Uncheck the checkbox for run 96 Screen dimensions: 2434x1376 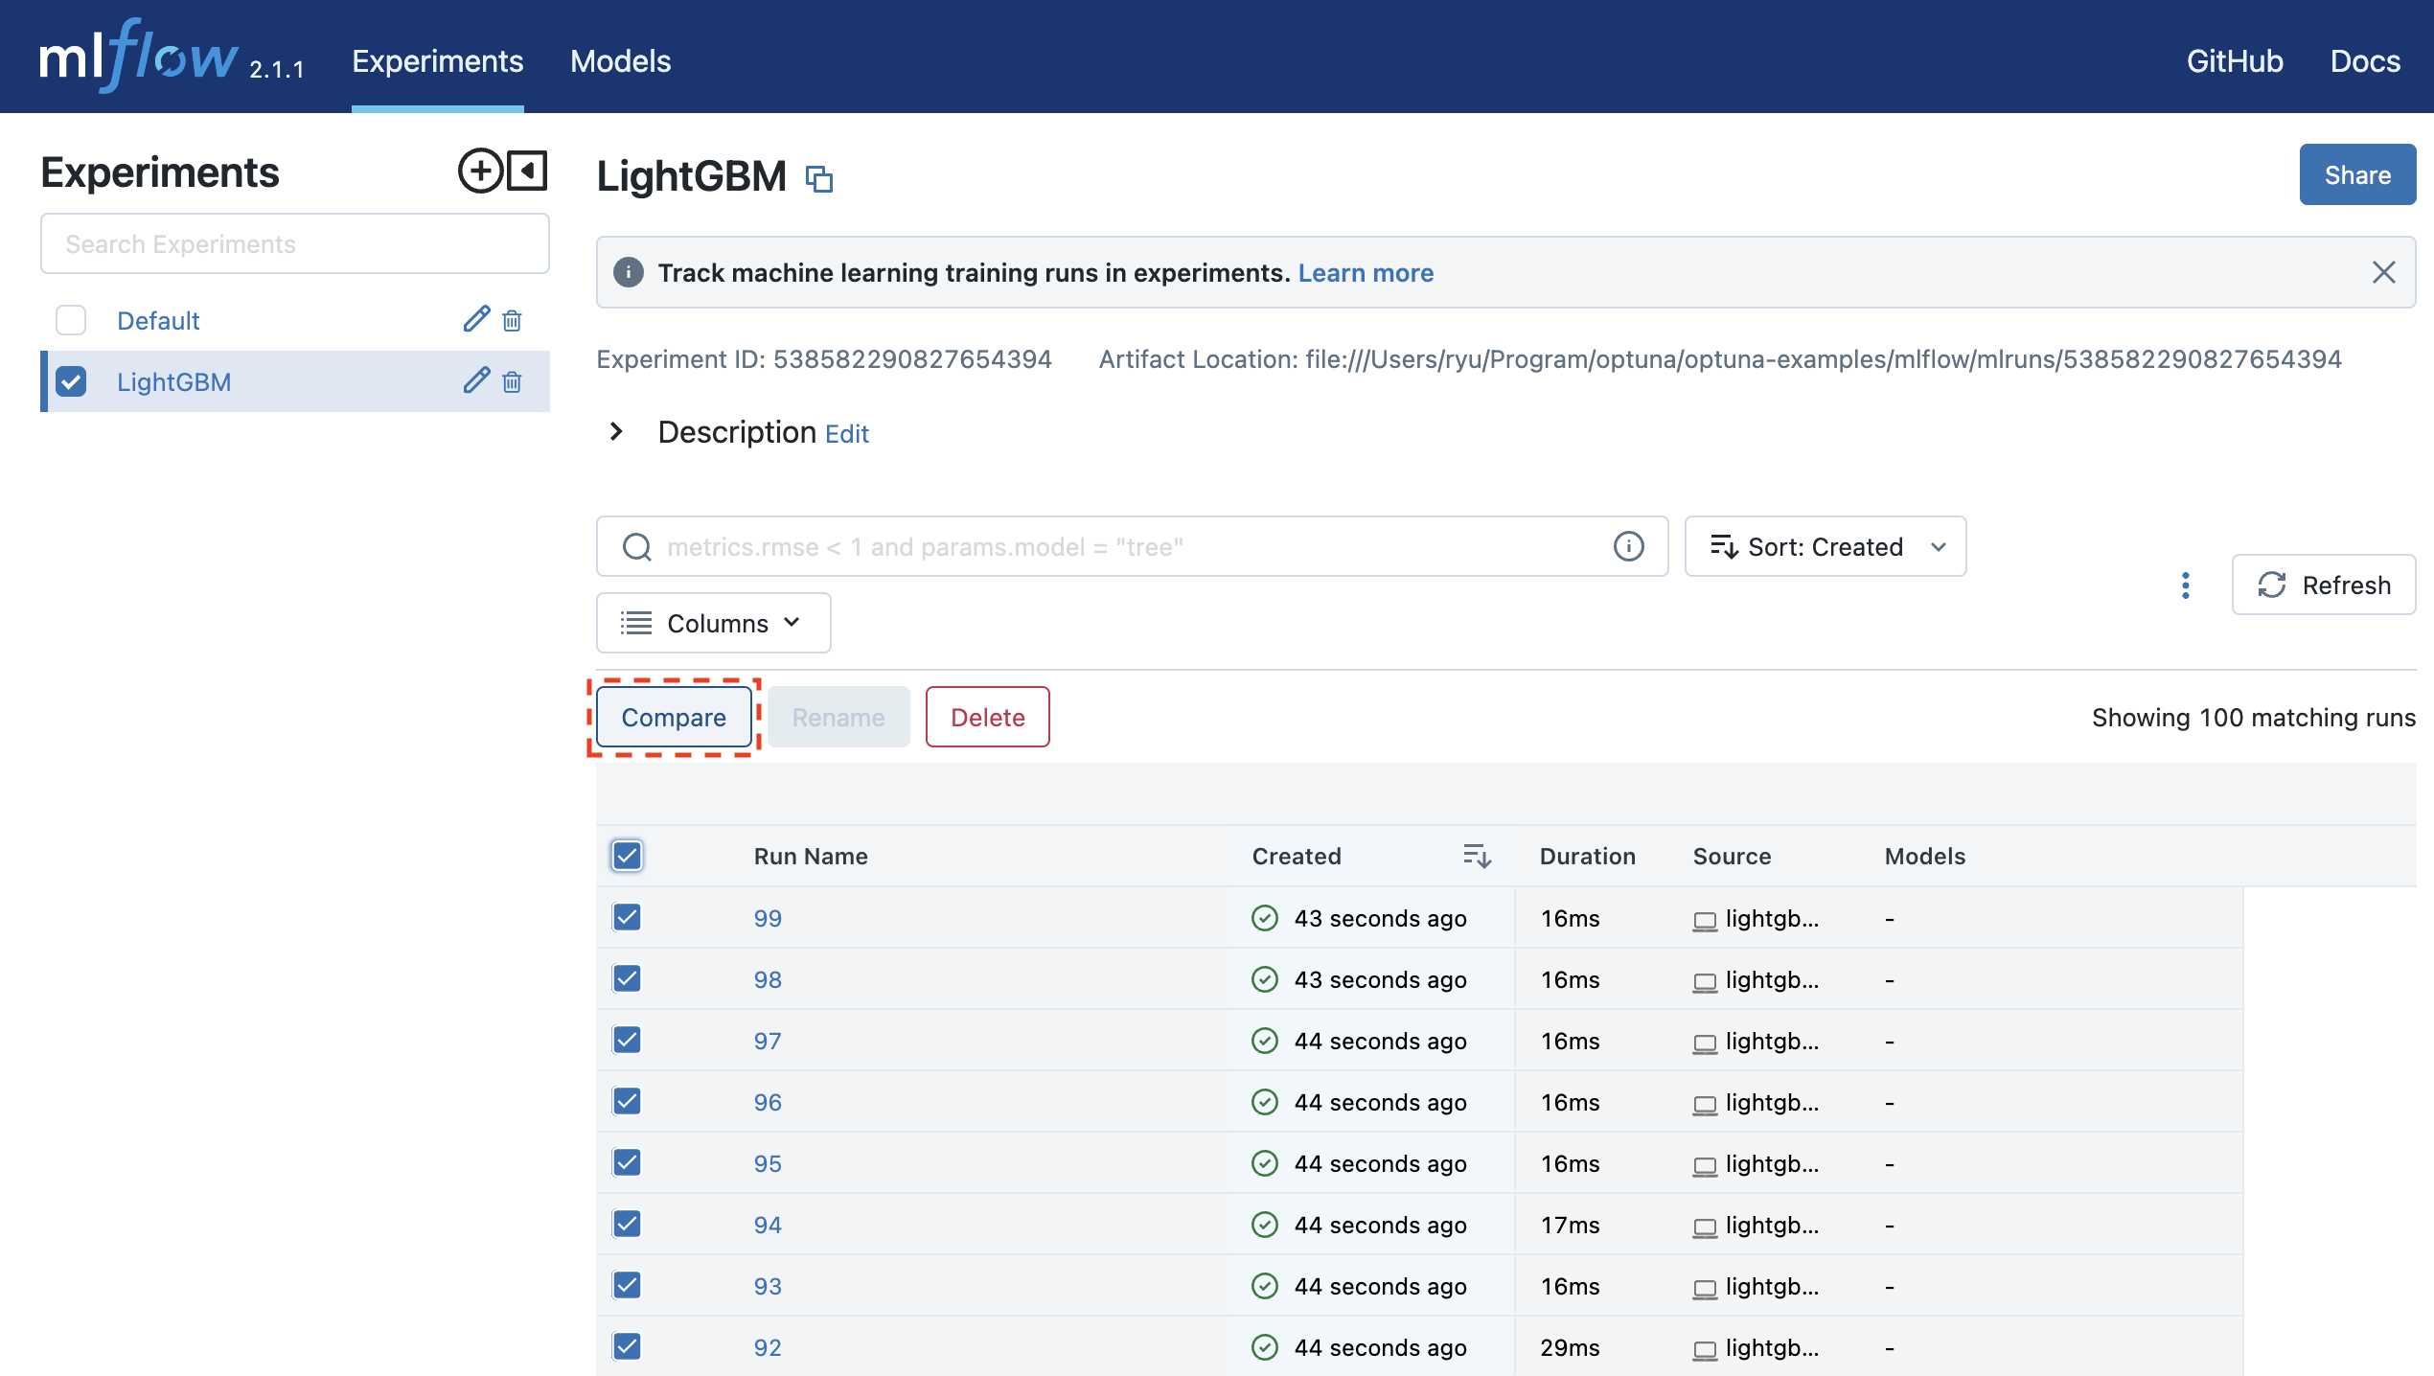tap(627, 1101)
